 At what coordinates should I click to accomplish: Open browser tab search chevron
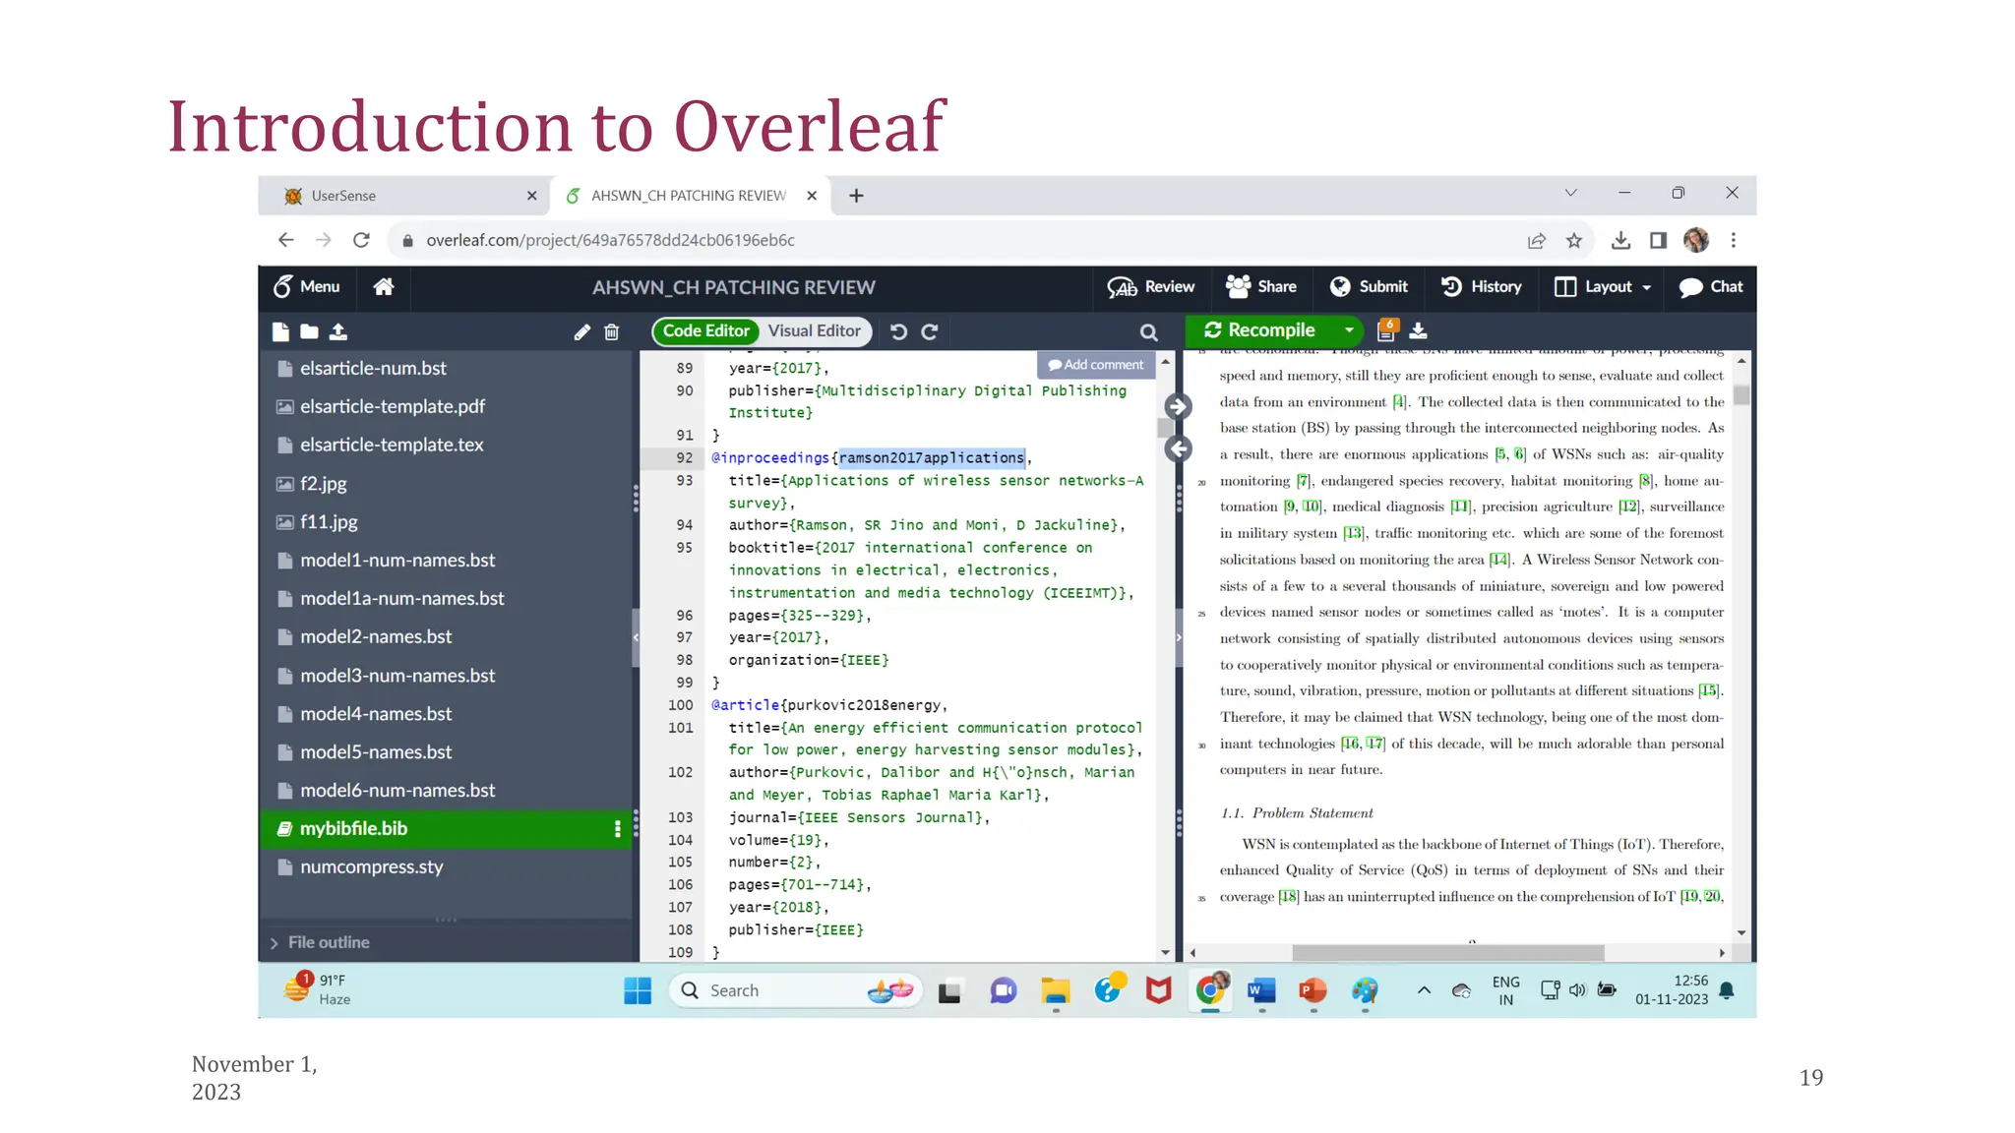[1571, 193]
